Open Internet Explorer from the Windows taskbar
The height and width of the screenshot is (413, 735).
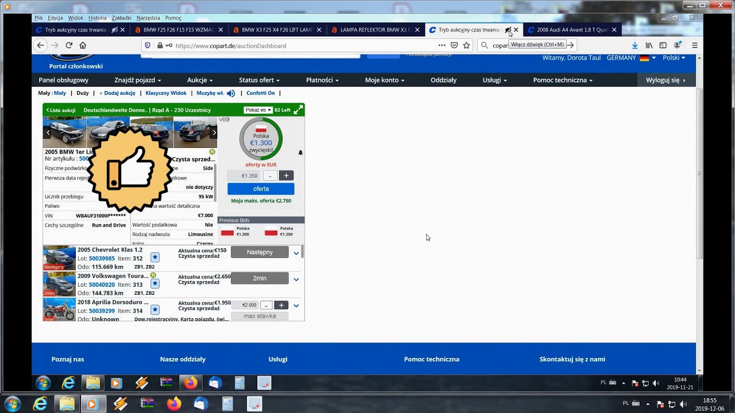tap(40, 404)
